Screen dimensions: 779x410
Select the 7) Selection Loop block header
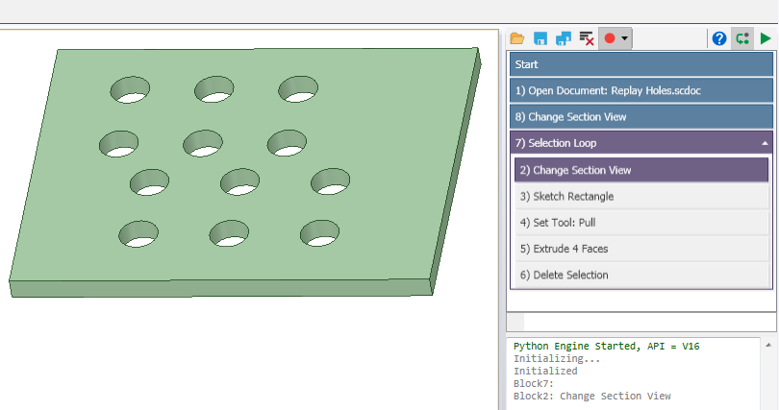point(641,143)
